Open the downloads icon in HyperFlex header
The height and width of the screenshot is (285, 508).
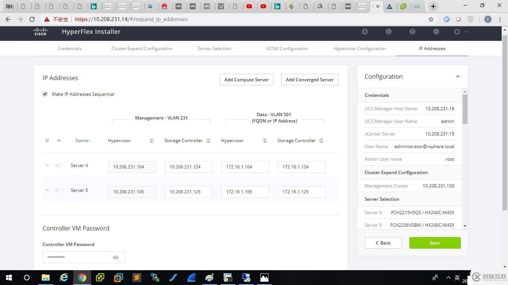pyautogui.click(x=365, y=32)
